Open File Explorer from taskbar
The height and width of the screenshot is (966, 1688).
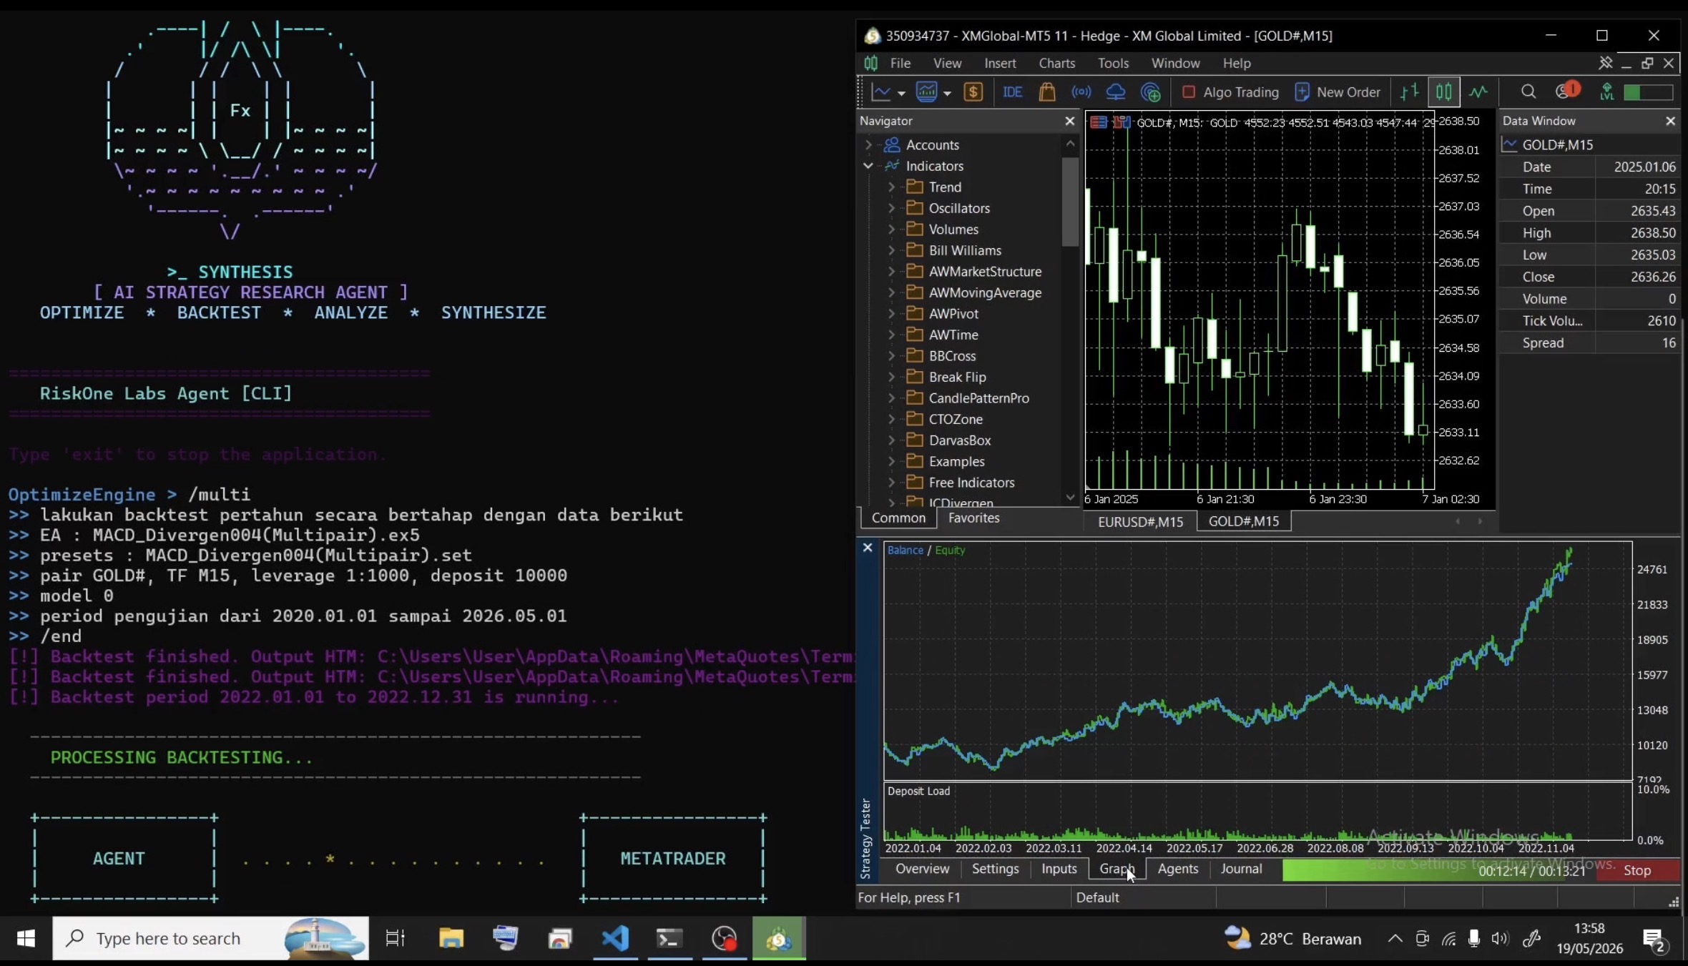coord(451,938)
